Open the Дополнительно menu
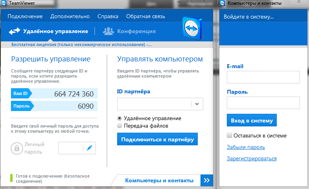 pos(70,17)
